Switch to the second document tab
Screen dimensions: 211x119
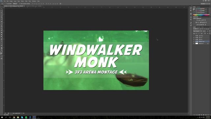coord(34,6)
